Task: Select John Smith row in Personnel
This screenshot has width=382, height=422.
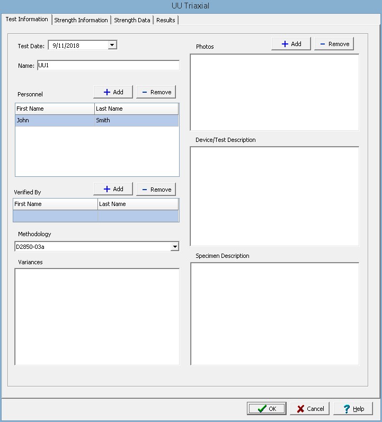Action: pyautogui.click(x=96, y=121)
